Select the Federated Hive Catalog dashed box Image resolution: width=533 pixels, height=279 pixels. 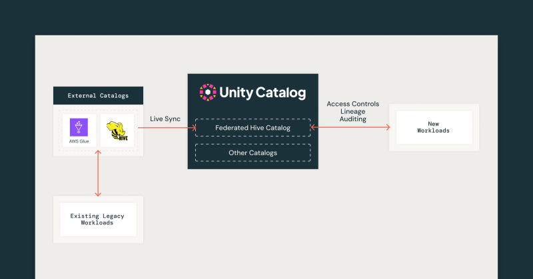(x=253, y=127)
